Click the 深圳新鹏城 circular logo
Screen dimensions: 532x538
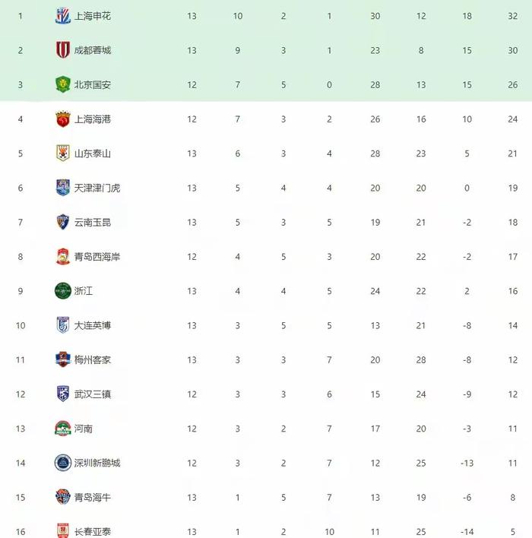(x=63, y=463)
